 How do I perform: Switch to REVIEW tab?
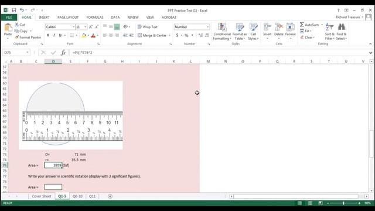click(133, 17)
